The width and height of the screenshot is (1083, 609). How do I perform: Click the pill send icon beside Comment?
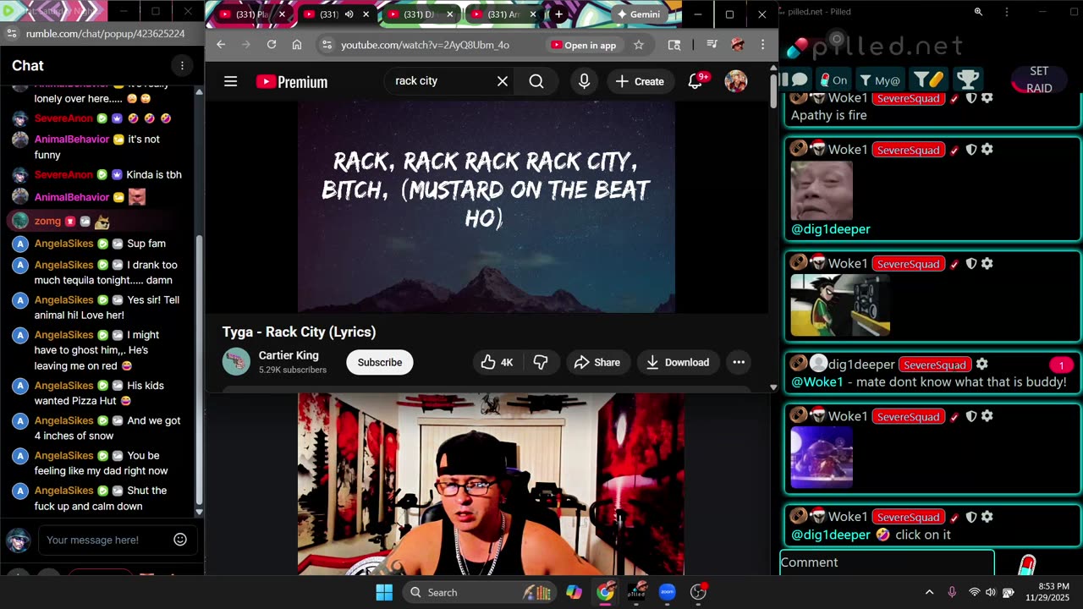pyautogui.click(x=1026, y=564)
